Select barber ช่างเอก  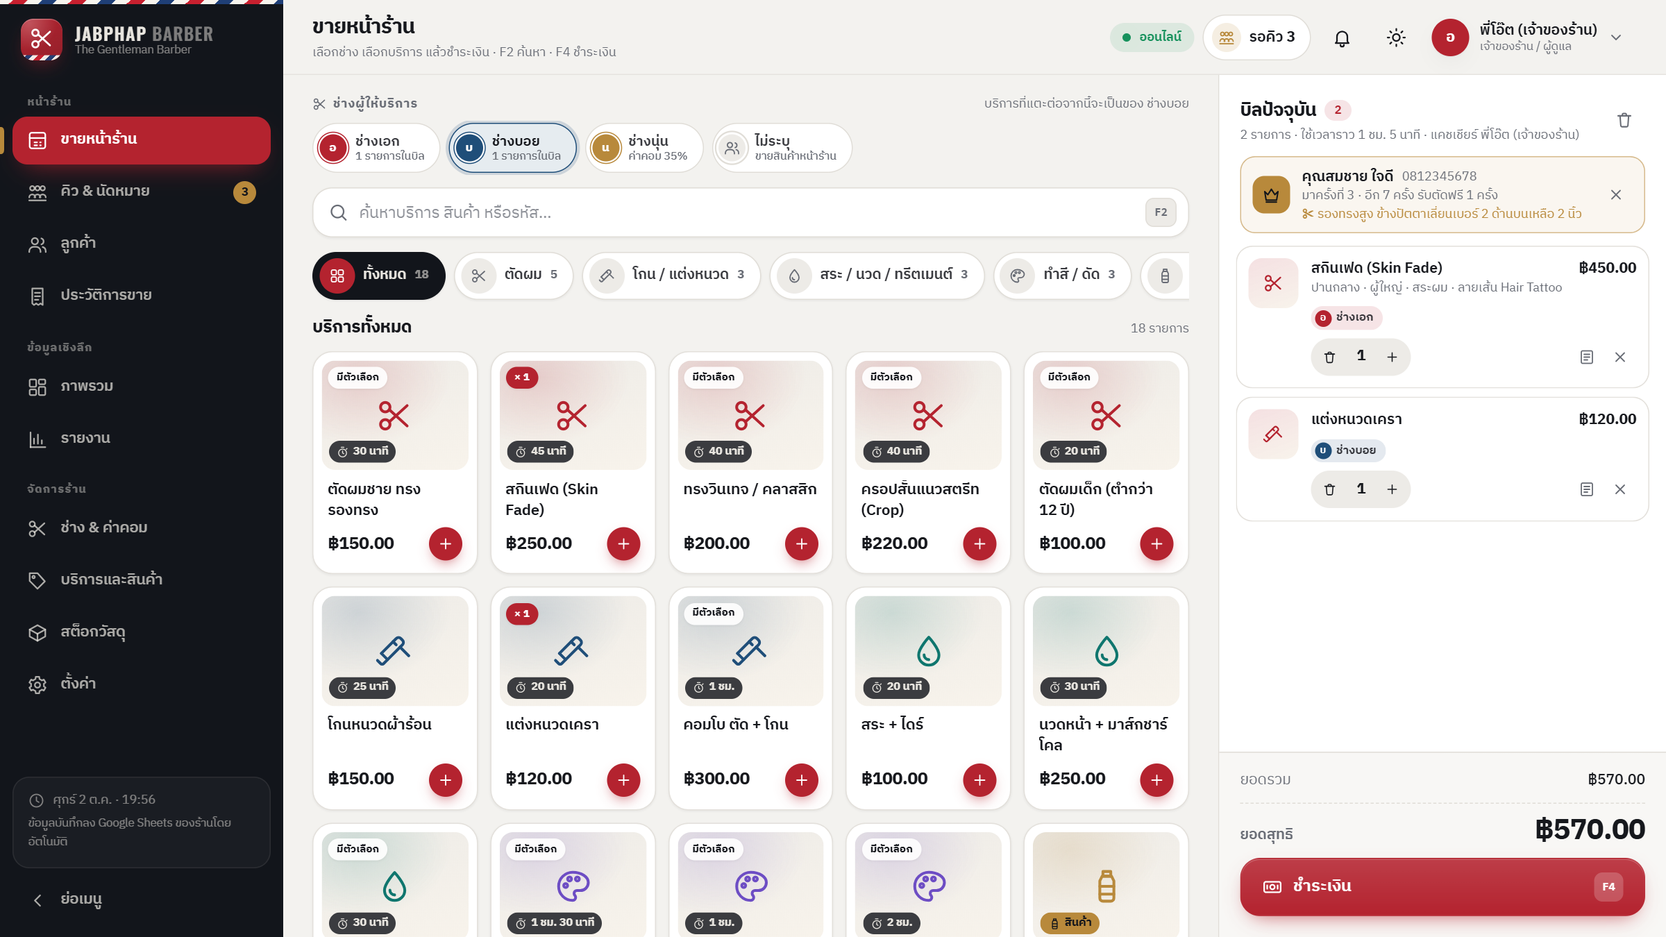376,148
